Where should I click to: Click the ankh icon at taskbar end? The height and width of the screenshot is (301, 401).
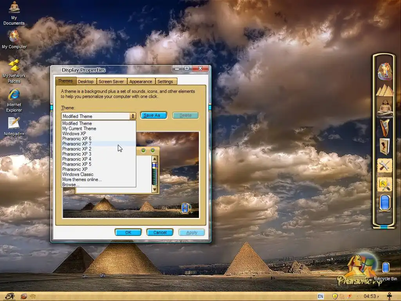[x=390, y=296]
